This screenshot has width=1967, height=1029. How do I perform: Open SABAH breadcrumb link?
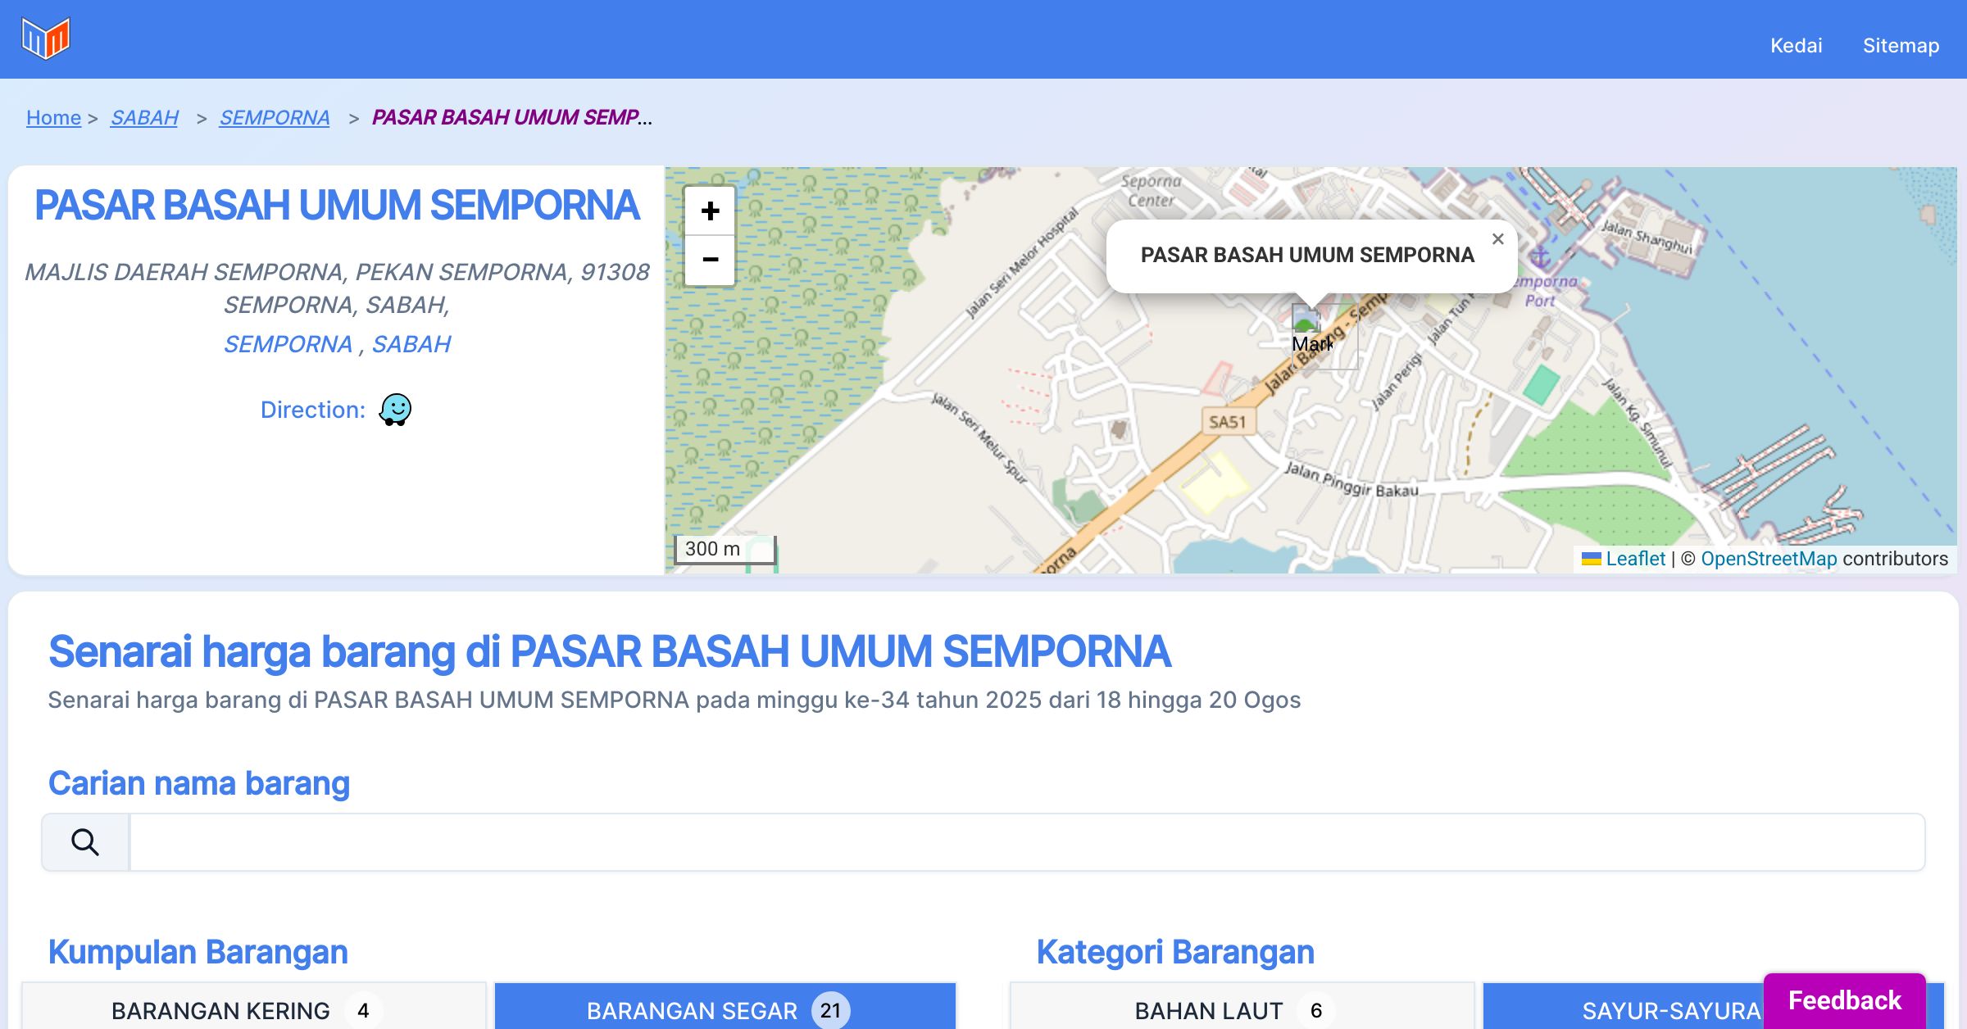[x=144, y=118]
